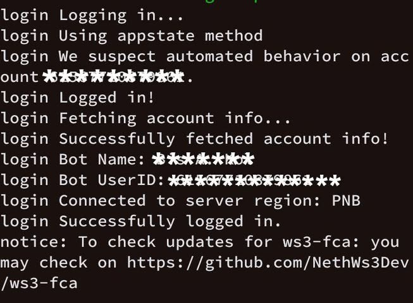The image size is (413, 303).
Task: Click "Successfully fetched account info!" line
Action: point(194,139)
